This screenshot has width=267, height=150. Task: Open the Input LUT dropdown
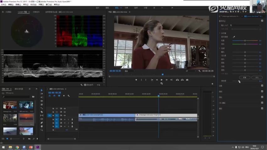[245, 25]
